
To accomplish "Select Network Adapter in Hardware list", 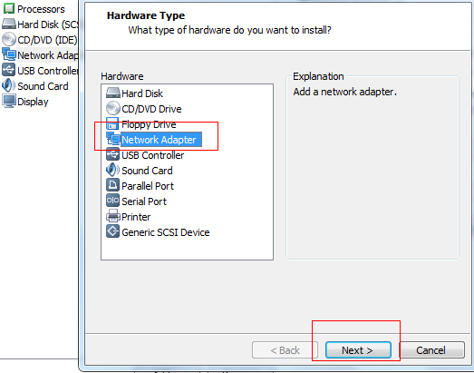I will (x=161, y=140).
